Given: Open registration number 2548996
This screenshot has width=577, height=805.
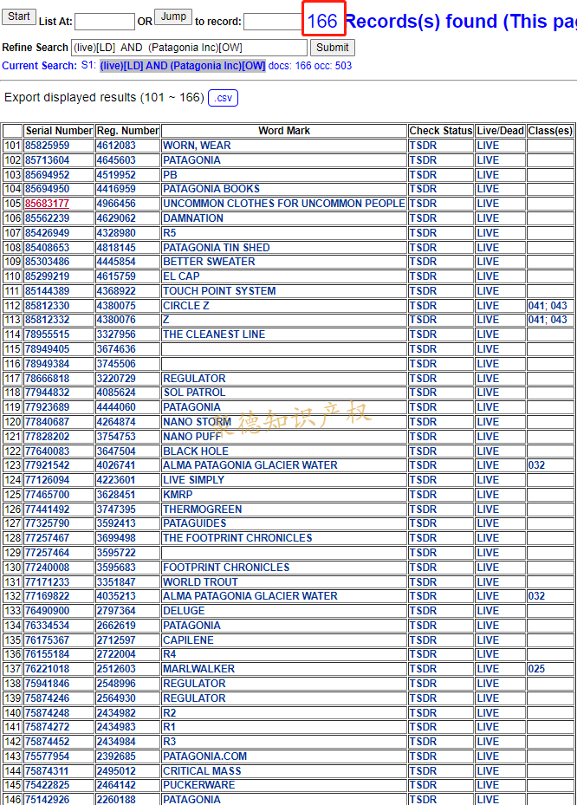Looking at the screenshot, I should (x=117, y=684).
